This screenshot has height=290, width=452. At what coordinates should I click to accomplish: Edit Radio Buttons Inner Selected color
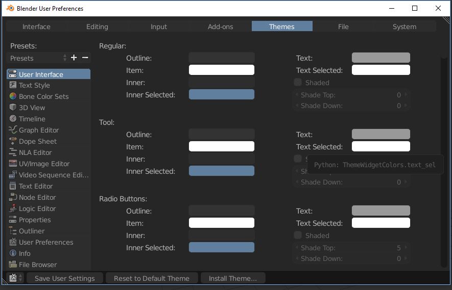(x=221, y=247)
